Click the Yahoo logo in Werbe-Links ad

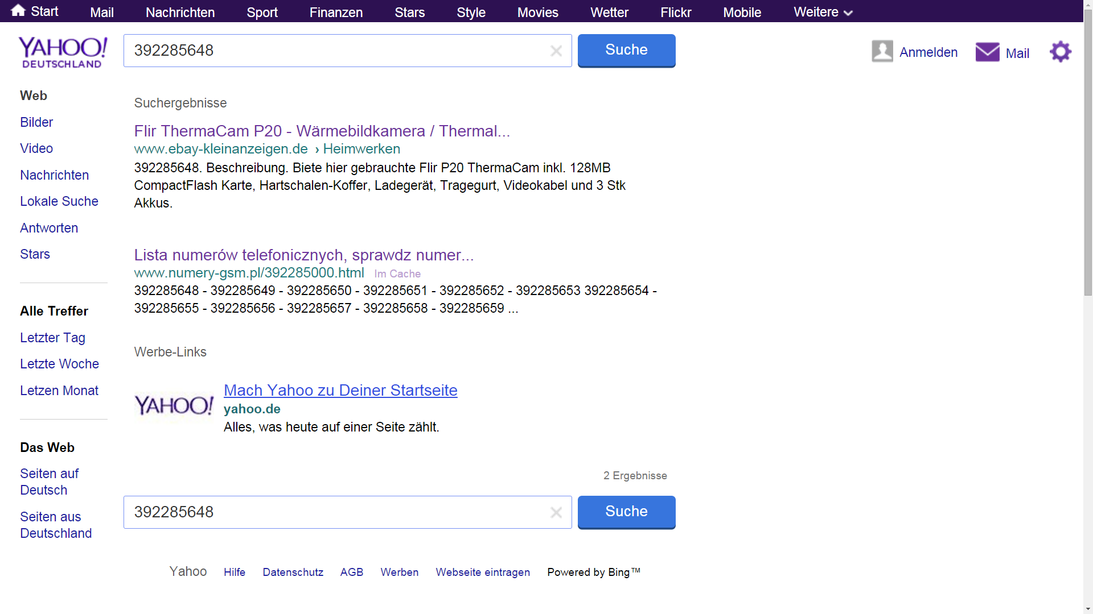174,406
